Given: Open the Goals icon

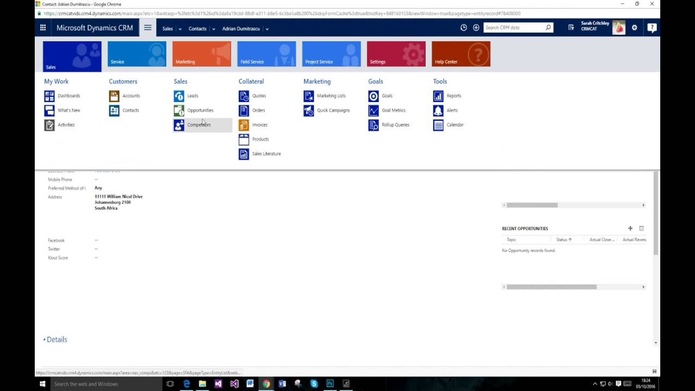Looking at the screenshot, I should click(x=374, y=96).
